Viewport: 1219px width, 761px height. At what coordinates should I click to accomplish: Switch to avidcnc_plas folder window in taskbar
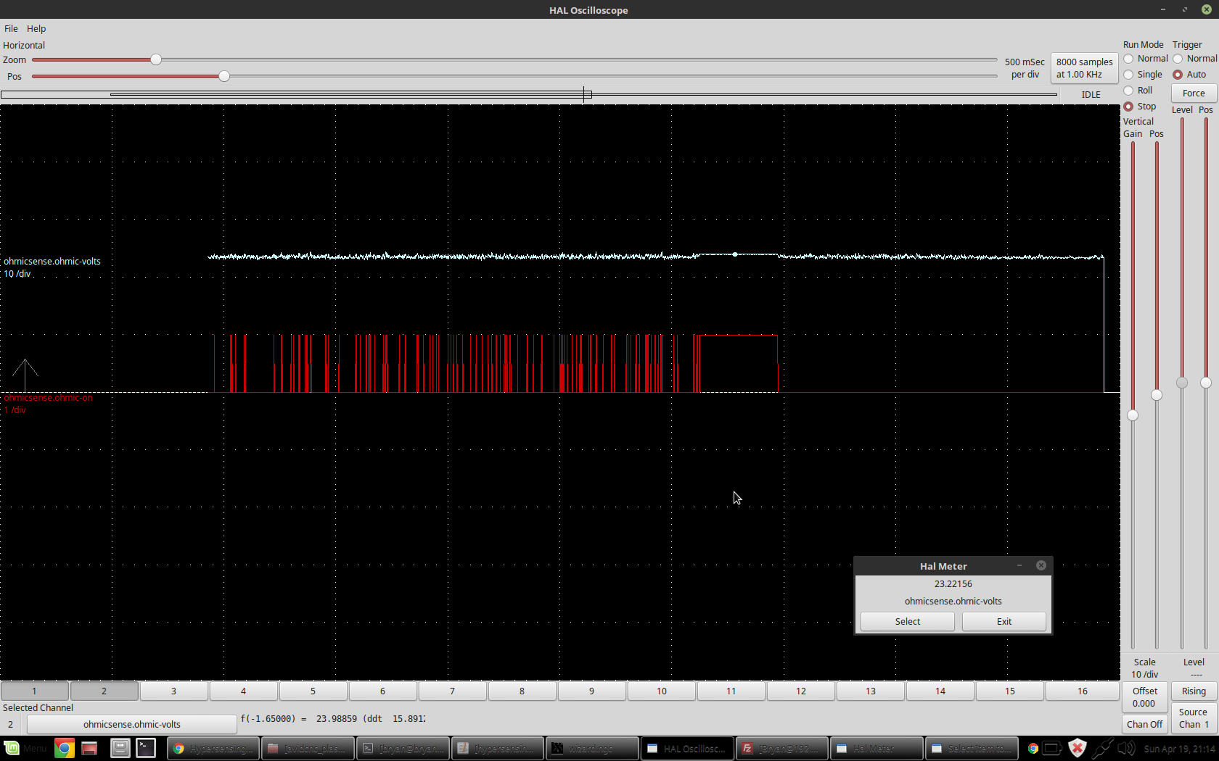coord(308,749)
